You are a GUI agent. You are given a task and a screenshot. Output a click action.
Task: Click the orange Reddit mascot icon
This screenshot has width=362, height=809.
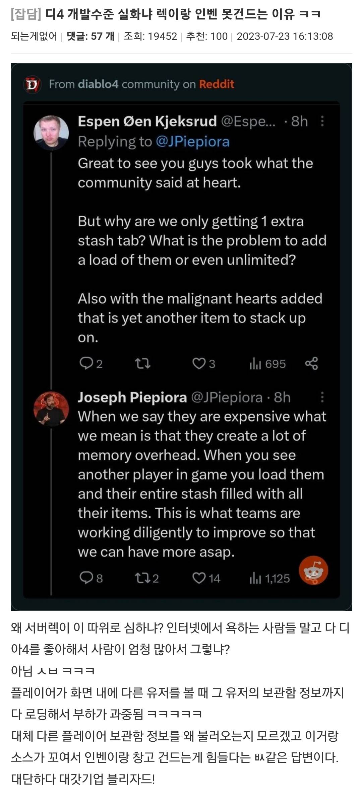click(313, 571)
